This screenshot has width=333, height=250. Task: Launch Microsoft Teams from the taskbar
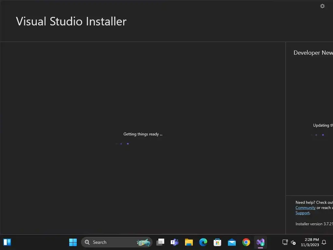(175, 242)
